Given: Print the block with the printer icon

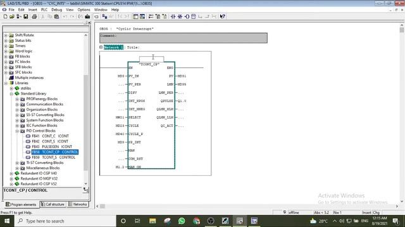Looking at the screenshot, I should coord(34,16).
